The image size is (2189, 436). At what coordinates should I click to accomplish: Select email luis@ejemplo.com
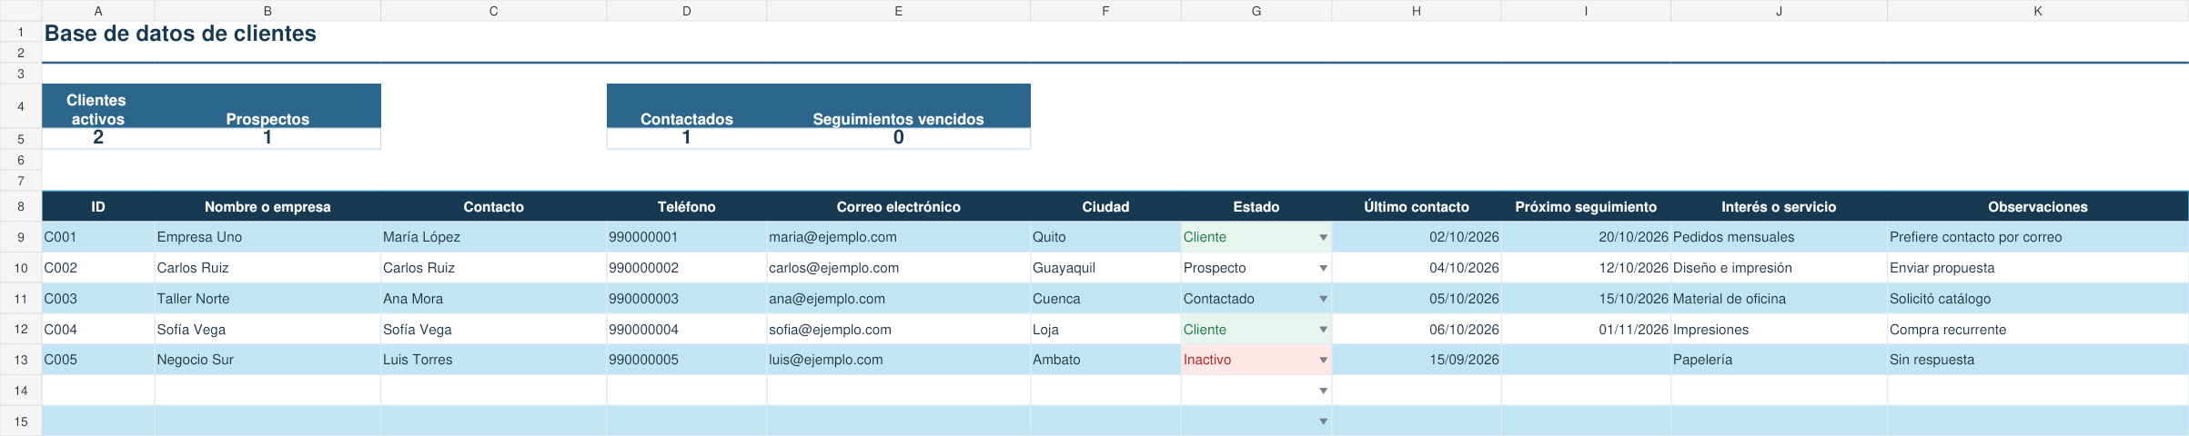coord(898,360)
